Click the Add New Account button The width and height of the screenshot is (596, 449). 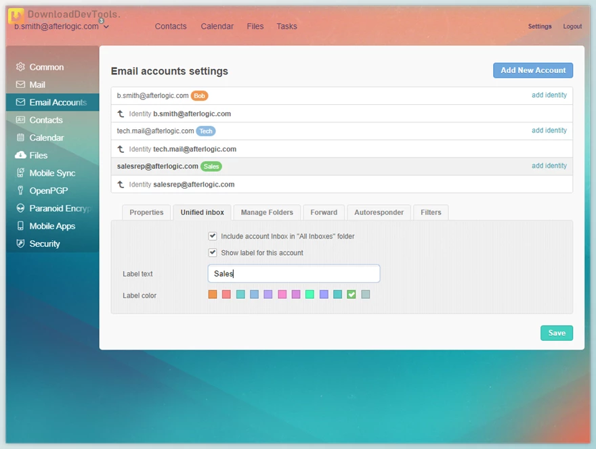point(532,70)
